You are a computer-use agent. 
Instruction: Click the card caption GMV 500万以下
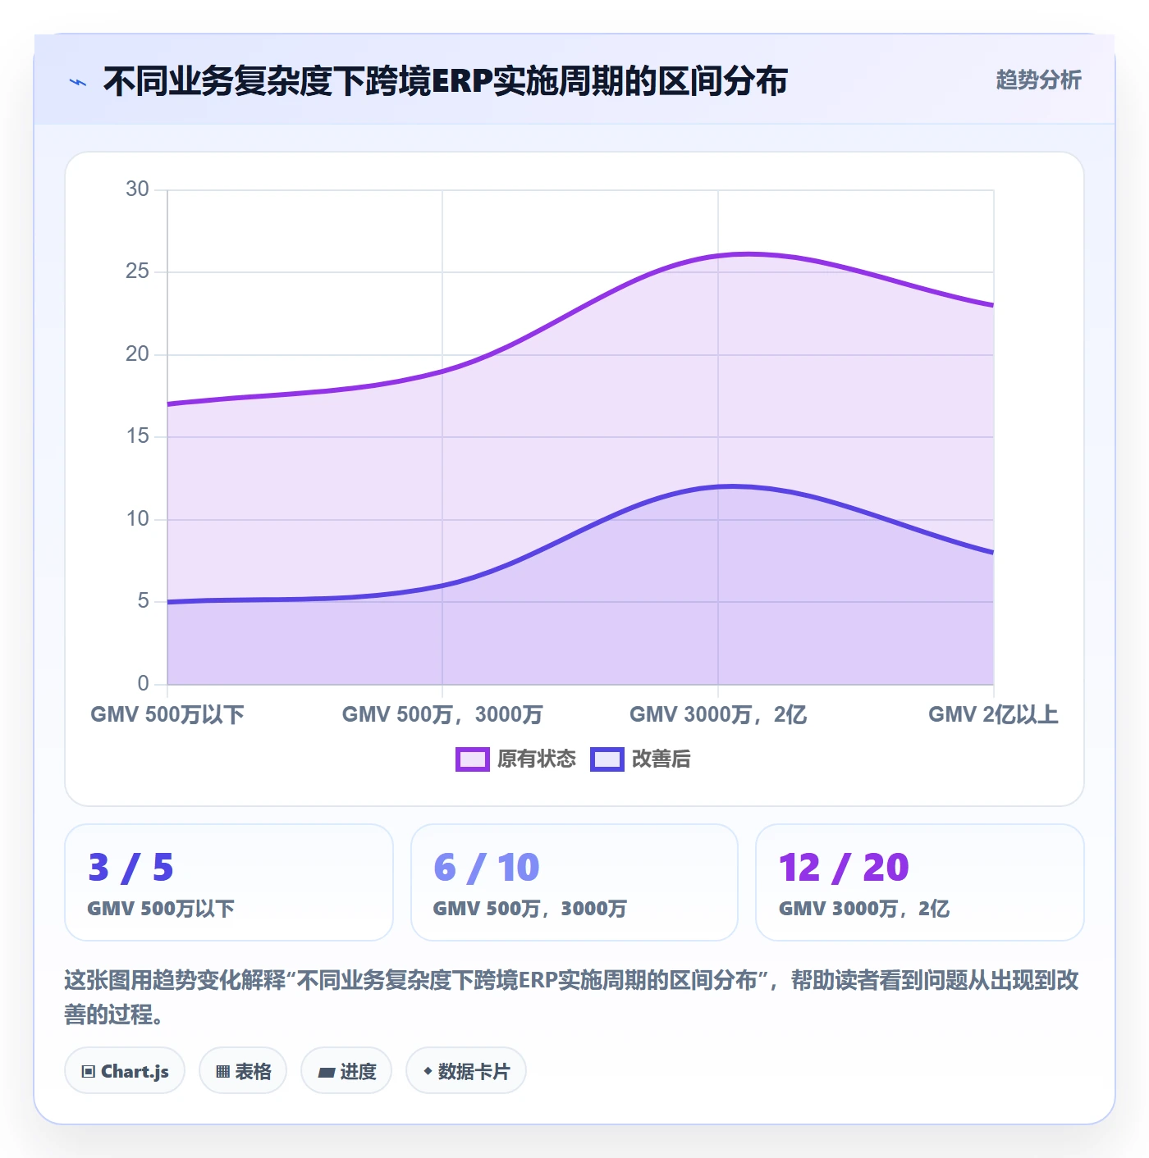click(161, 909)
